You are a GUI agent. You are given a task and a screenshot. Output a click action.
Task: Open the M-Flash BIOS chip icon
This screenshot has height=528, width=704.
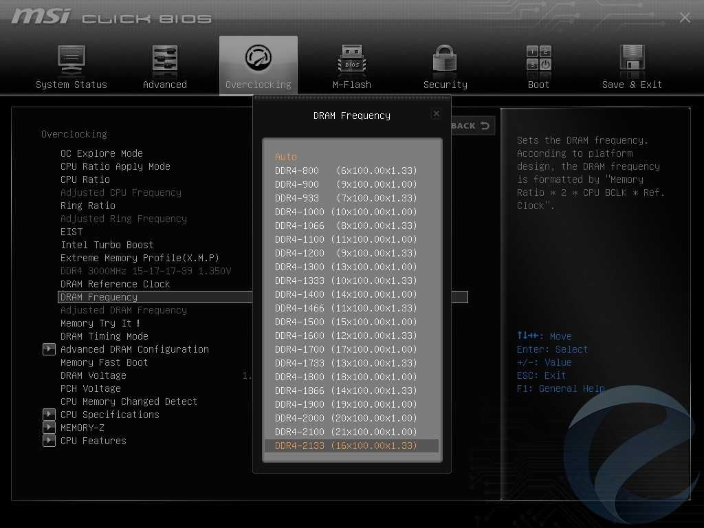pos(352,60)
